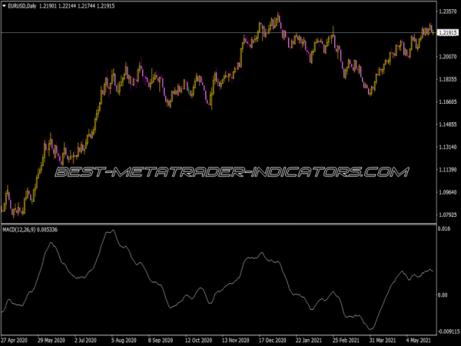The height and width of the screenshot is (346, 461).
Task: Click the 1.07925 price axis value
Action: 448,215
